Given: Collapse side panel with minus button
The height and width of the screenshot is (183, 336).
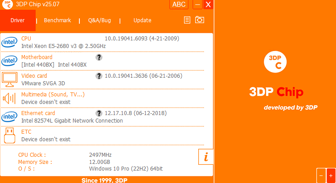Looking at the screenshot, I should 321,176.
